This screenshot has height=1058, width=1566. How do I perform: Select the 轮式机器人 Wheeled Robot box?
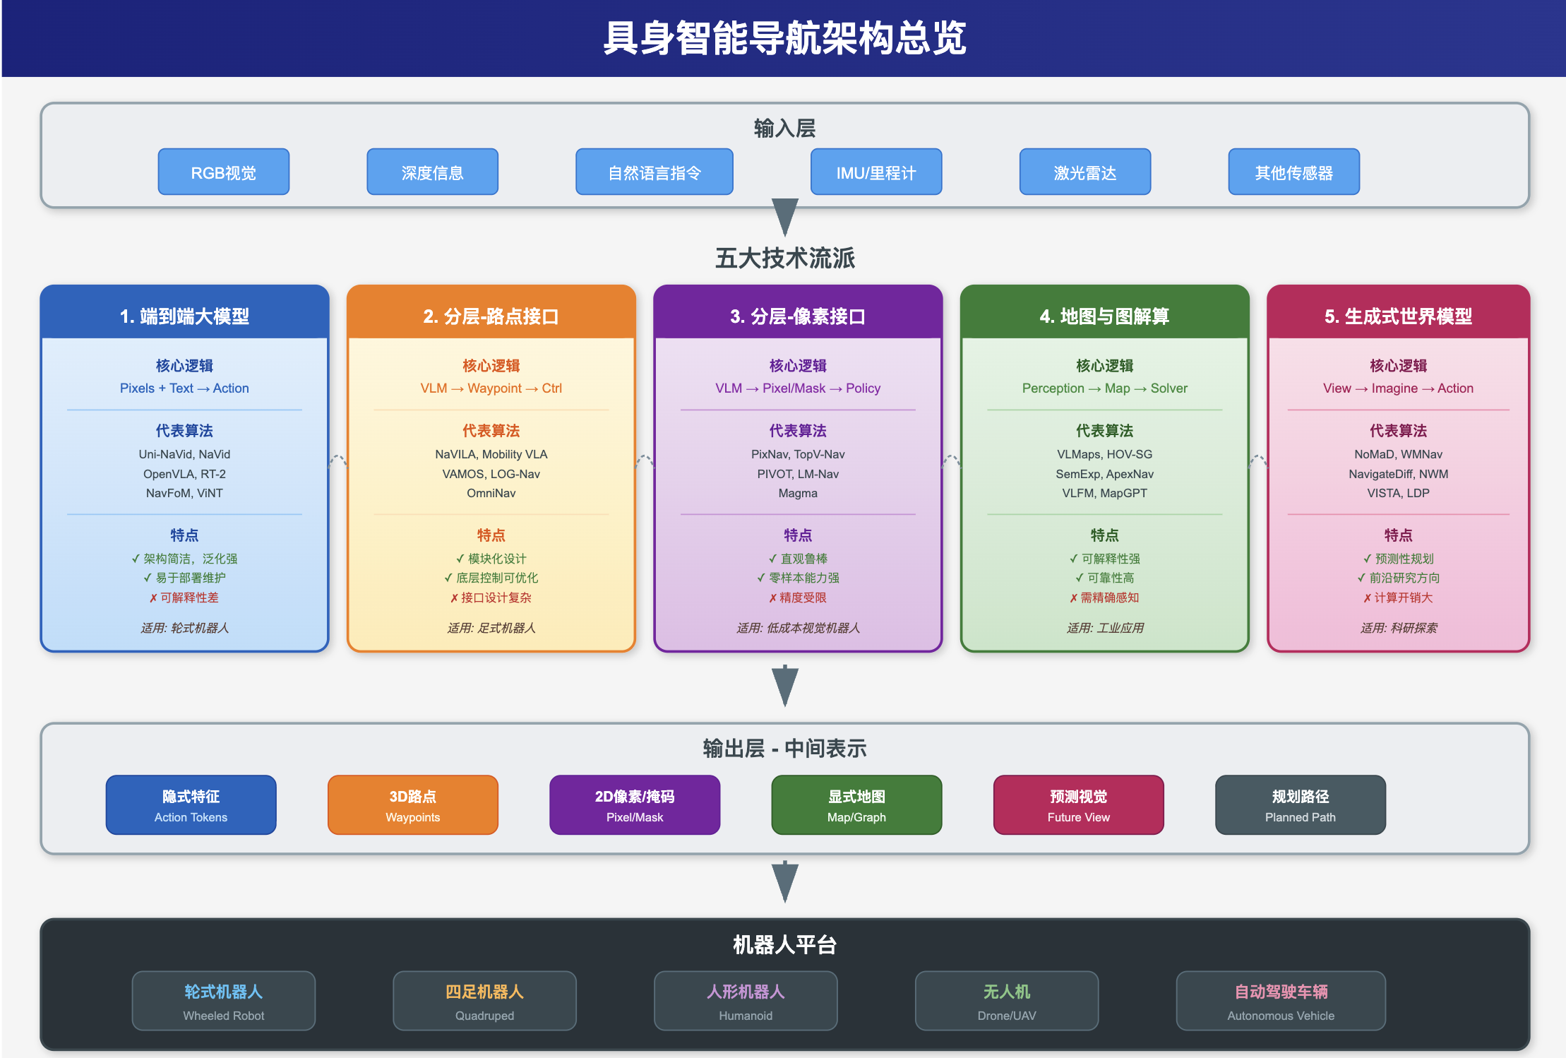(x=223, y=1001)
